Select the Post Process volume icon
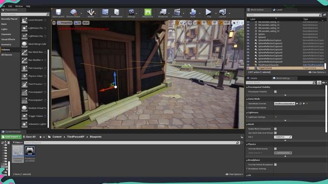This screenshot has height=184, width=328. click(24, 84)
